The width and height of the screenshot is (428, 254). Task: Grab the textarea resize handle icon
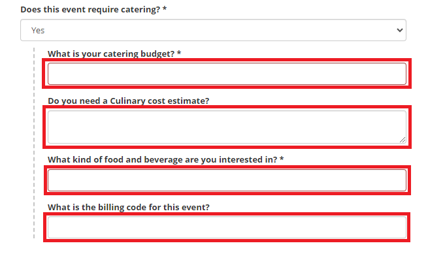point(403,140)
